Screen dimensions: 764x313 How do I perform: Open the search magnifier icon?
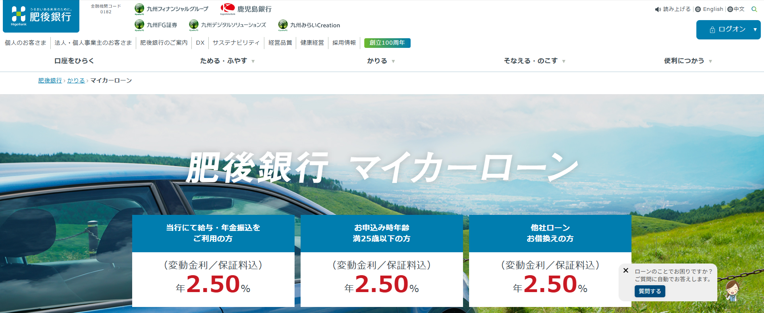coord(754,9)
